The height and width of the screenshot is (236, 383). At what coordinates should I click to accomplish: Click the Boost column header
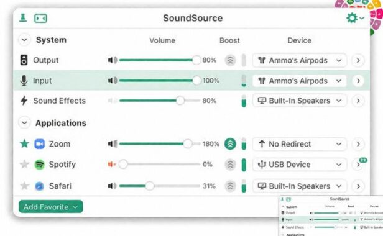[229, 40]
